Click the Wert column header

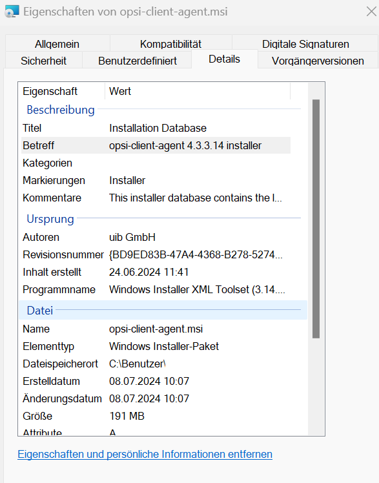pos(198,91)
